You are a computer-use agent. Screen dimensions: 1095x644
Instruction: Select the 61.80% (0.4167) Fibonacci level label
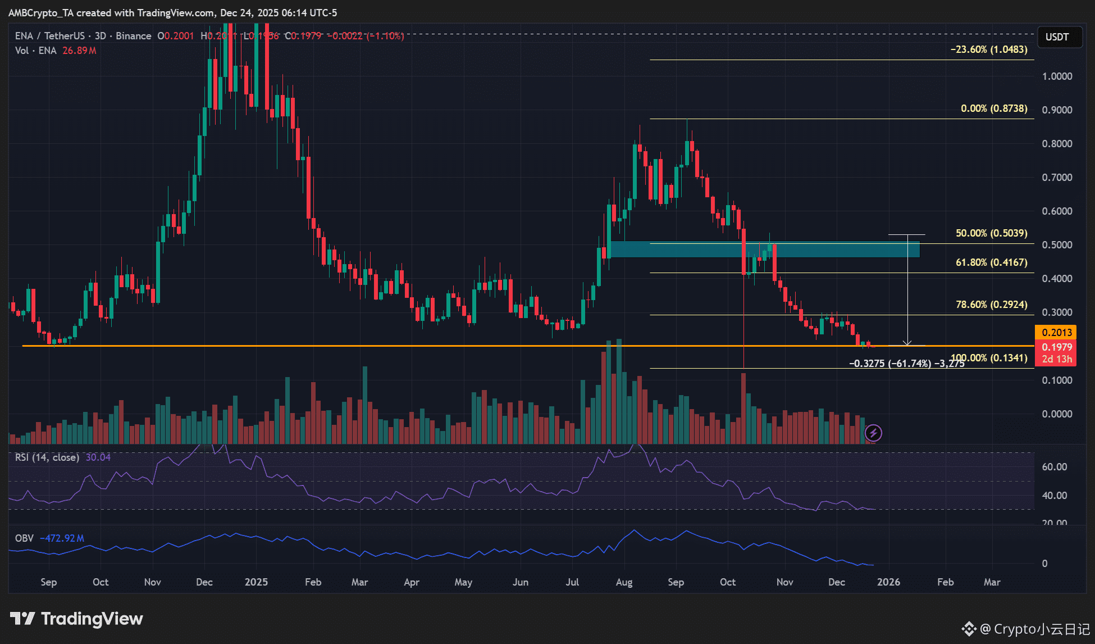coord(991,262)
